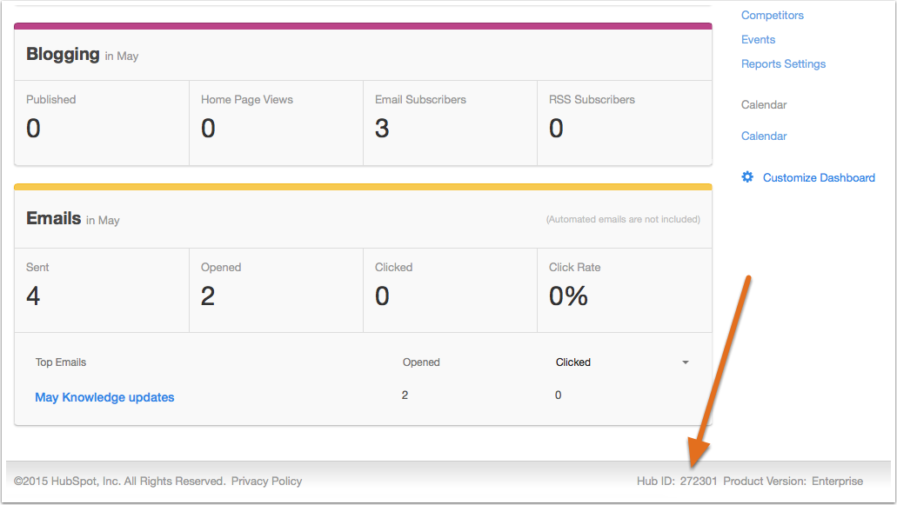Click the Blogging section heading

click(63, 54)
